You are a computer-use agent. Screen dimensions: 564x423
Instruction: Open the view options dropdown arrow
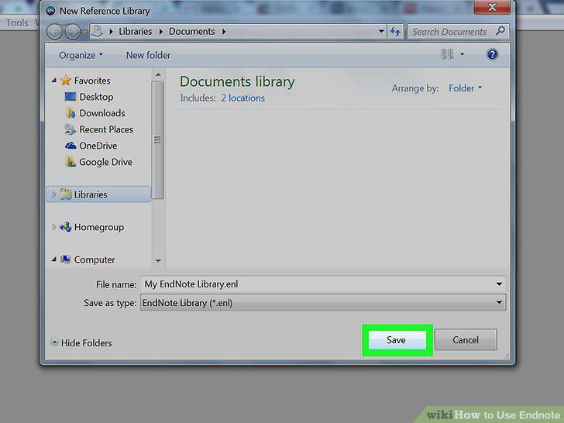(463, 54)
